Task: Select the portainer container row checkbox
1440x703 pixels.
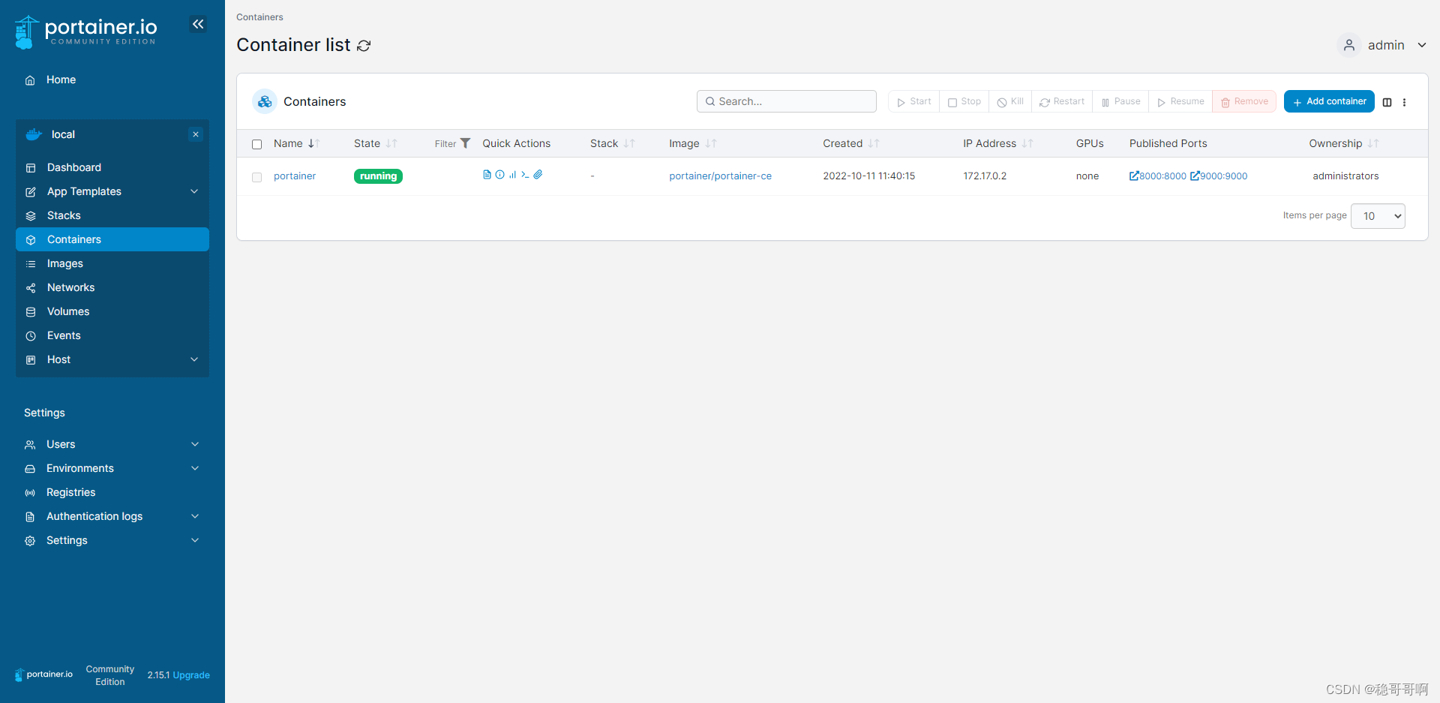Action: [257, 177]
